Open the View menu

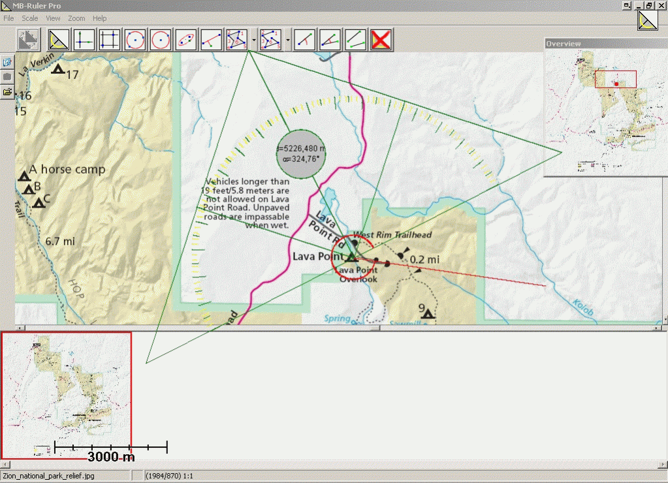[x=53, y=18]
